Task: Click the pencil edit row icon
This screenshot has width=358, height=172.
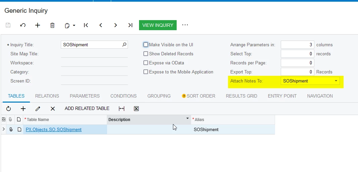Action: (x=38, y=109)
